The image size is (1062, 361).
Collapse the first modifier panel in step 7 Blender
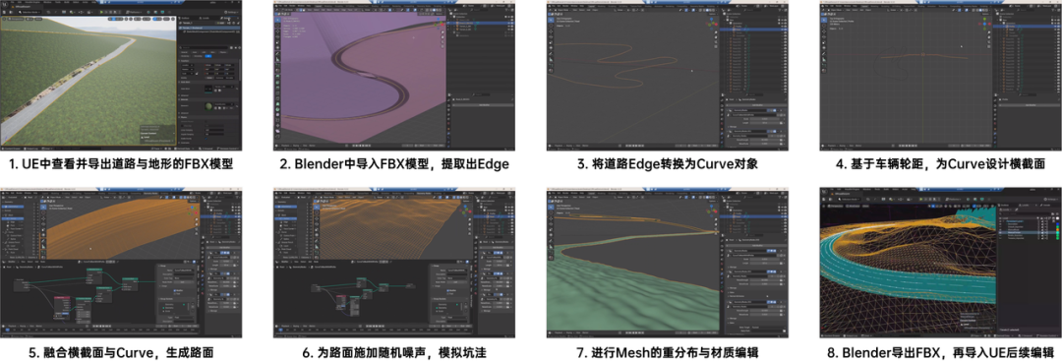point(728,251)
